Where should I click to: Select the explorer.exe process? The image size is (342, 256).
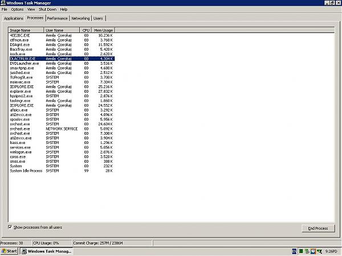click(x=62, y=92)
